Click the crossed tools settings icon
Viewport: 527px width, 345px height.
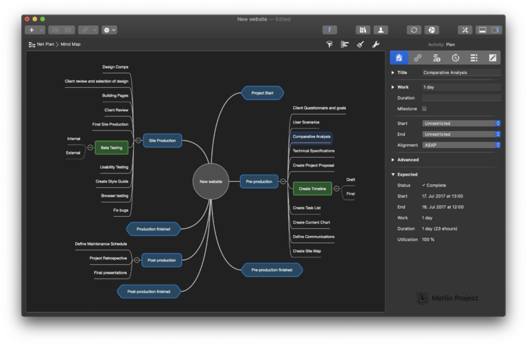(465, 30)
